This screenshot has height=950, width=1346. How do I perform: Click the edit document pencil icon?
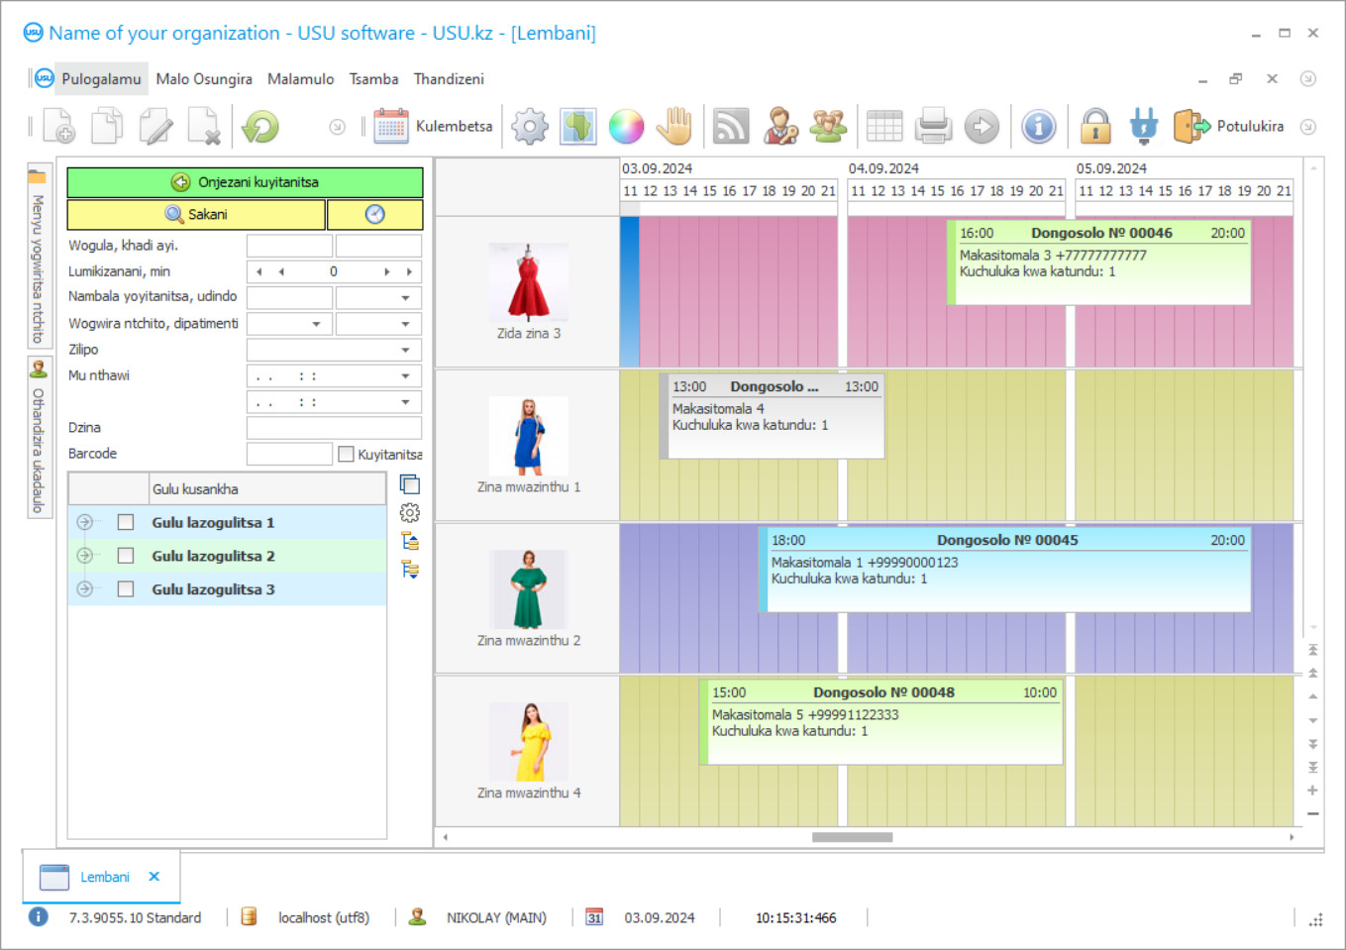coord(155,126)
